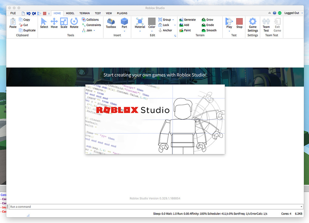Redo the last action
Screen dimensions: 309x223
pos(34,13)
